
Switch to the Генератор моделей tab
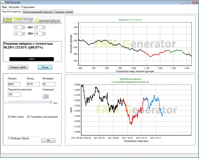(63, 12)
